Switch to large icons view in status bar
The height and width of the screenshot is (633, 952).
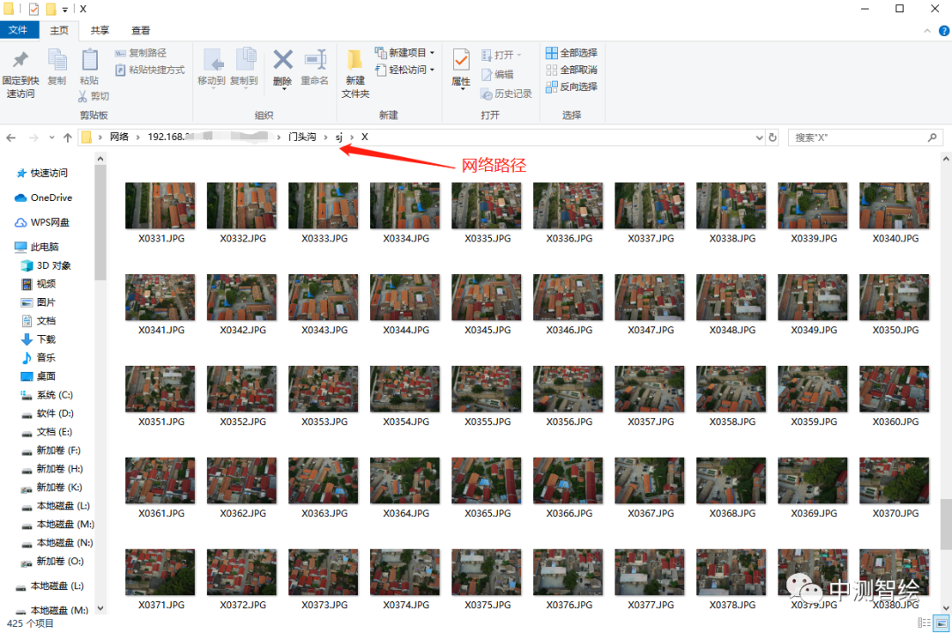coord(941,622)
